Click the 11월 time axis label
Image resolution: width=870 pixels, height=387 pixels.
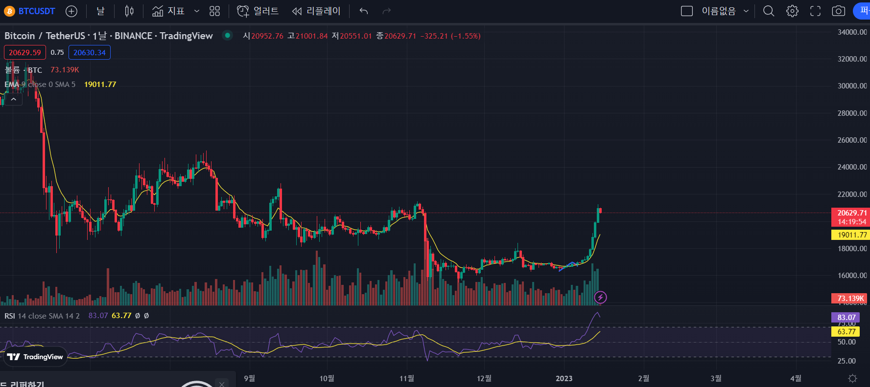click(407, 379)
